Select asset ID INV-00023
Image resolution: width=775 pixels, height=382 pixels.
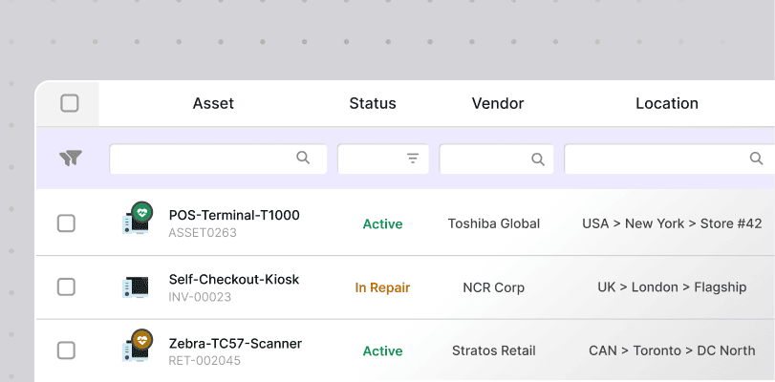click(200, 297)
